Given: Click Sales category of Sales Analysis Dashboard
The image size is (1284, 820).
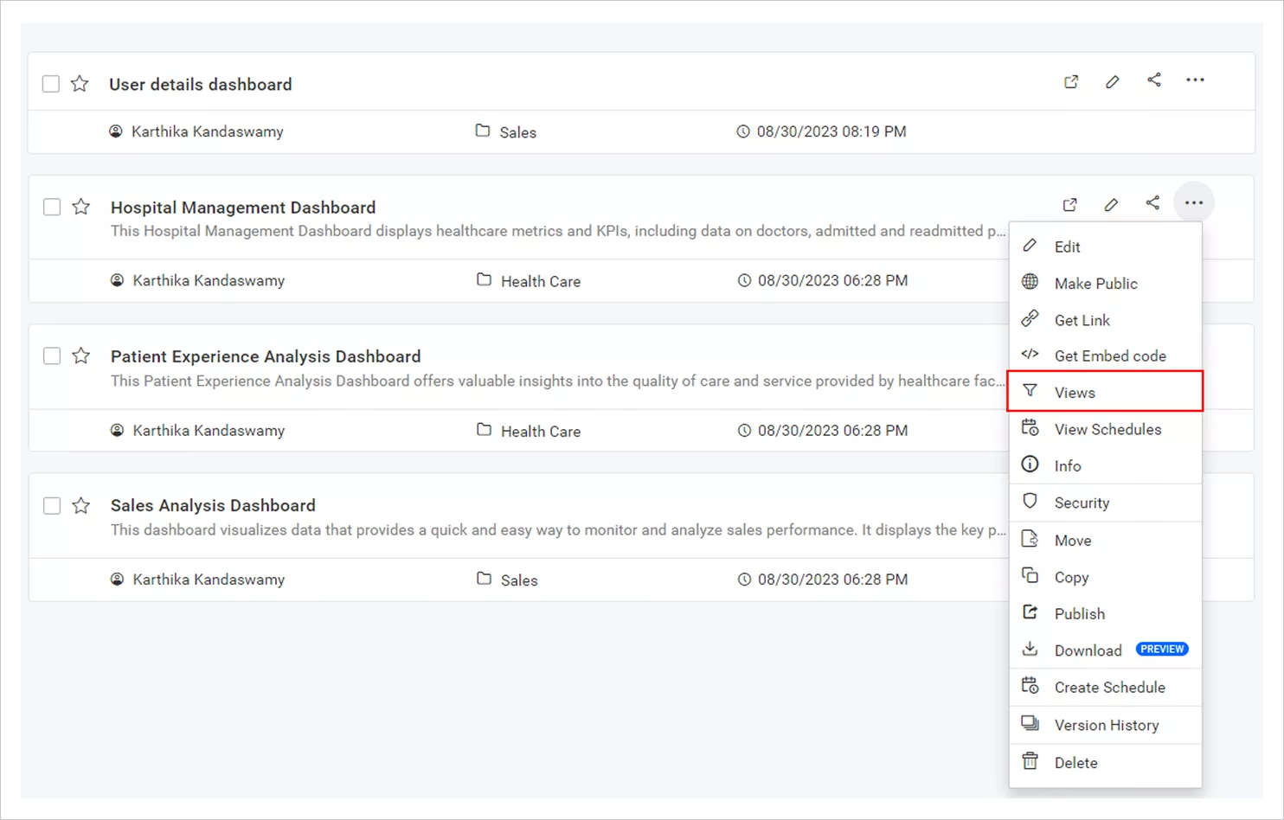Looking at the screenshot, I should [x=507, y=580].
